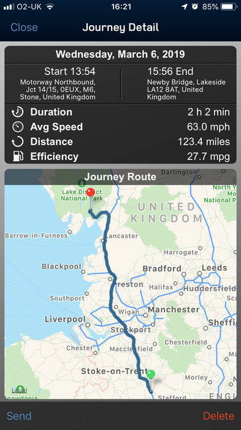Screen dimensions: 241x430
Task: Tap the green start pin on map
Action: 151,374
